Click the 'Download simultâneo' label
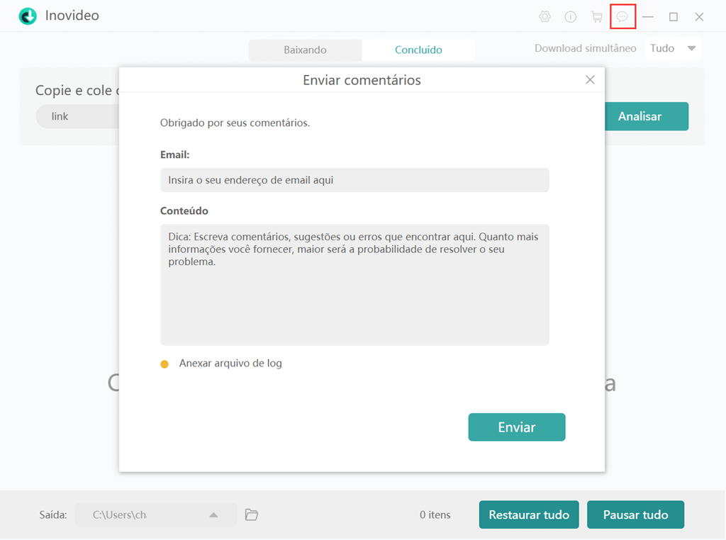Viewport: 726px width, 540px height. tap(585, 48)
